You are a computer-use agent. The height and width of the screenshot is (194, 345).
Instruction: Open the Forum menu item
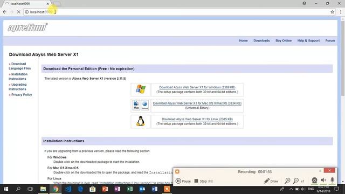coord(330,41)
